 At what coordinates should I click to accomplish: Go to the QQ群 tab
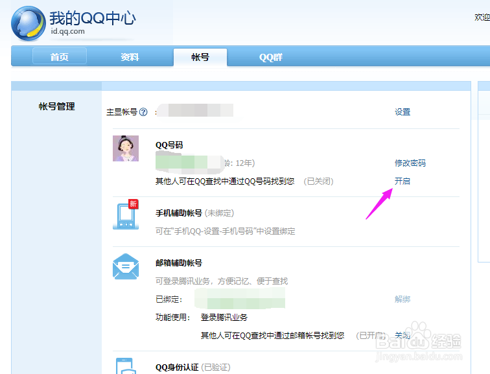coord(271,57)
